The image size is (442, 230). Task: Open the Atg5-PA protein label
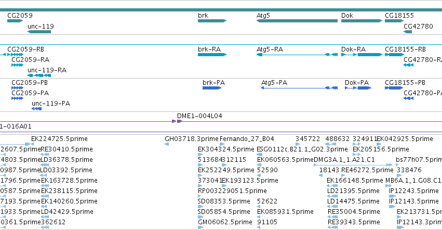tap(274, 83)
